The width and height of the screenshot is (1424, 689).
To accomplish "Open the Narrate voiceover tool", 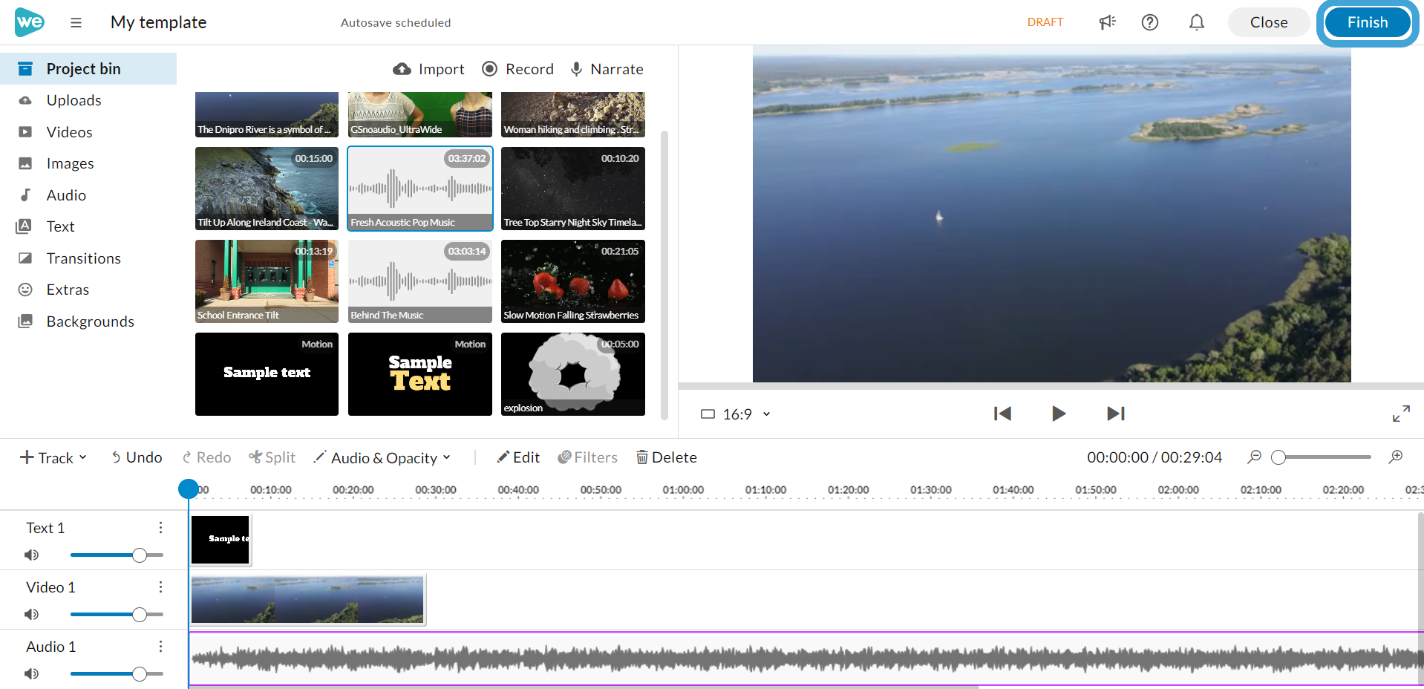I will (x=607, y=68).
